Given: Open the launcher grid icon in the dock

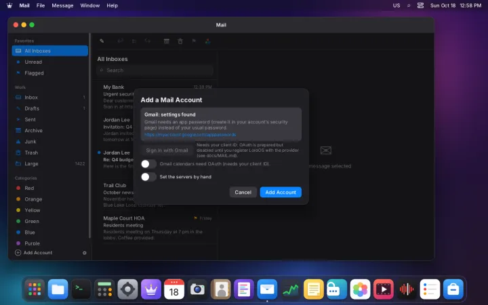Looking at the screenshot, I should pos(35,289).
